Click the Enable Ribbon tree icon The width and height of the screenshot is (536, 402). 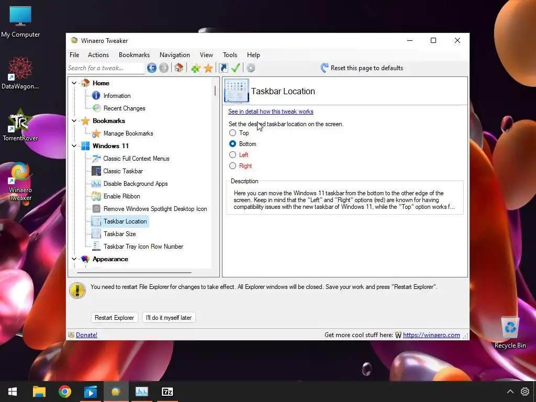(x=96, y=196)
